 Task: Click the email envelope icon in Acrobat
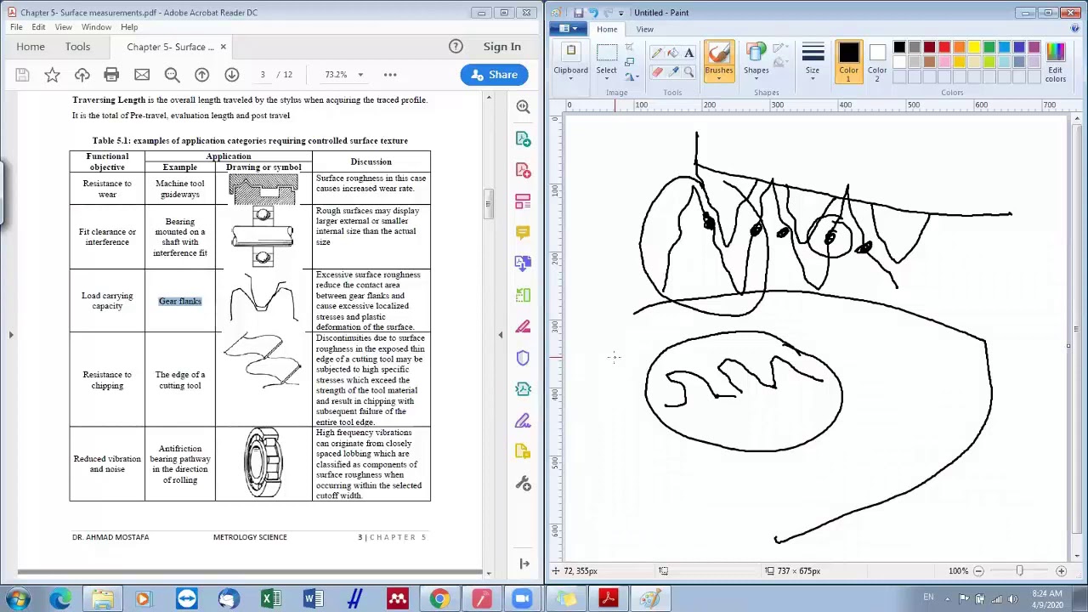pos(142,75)
